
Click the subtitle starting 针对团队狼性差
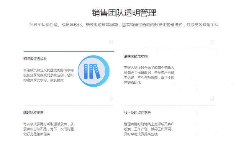(124, 25)
